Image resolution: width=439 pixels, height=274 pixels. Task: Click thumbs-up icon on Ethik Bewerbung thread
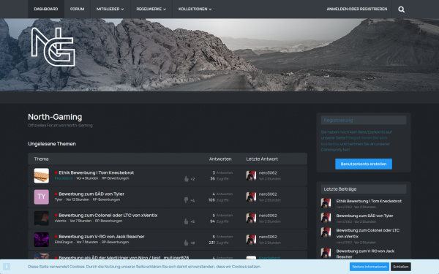[x=186, y=179]
